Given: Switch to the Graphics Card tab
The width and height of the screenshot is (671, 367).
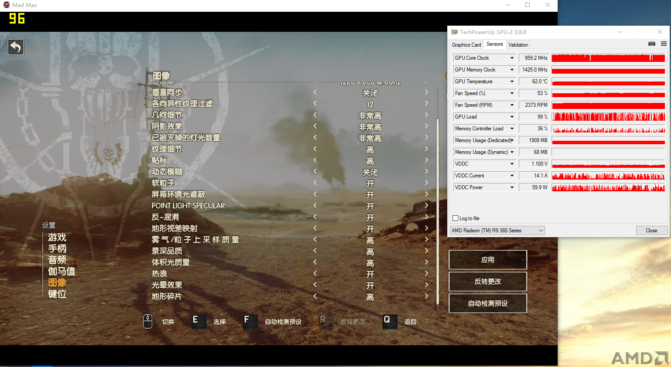Looking at the screenshot, I should [466, 45].
